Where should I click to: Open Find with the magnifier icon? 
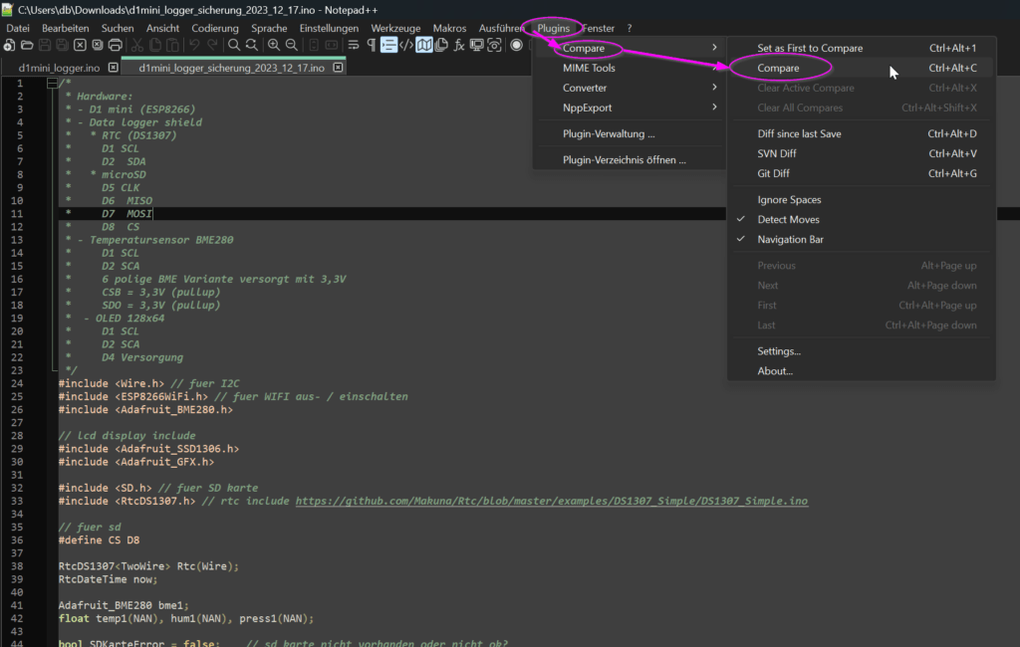point(234,45)
